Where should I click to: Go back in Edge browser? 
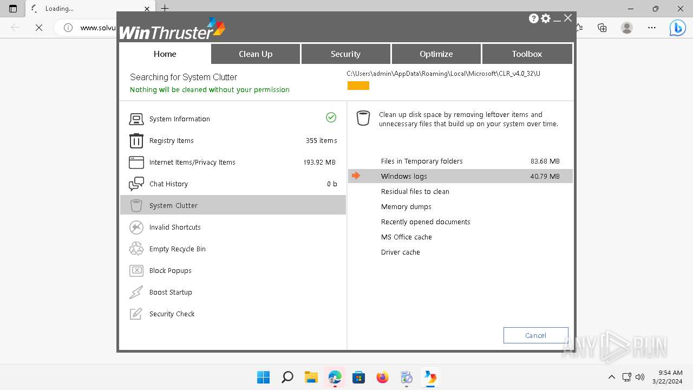(15, 28)
